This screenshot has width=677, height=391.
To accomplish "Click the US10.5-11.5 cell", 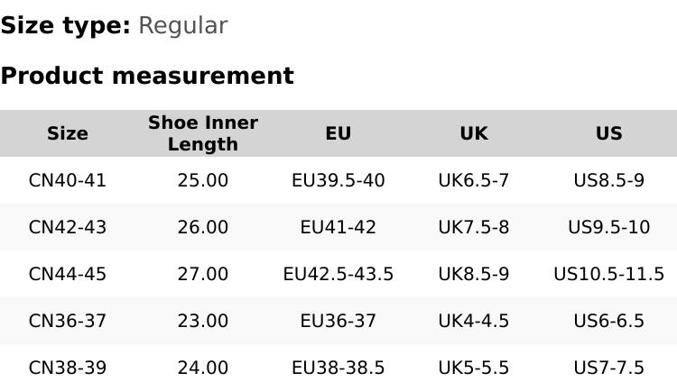I will [x=609, y=274].
